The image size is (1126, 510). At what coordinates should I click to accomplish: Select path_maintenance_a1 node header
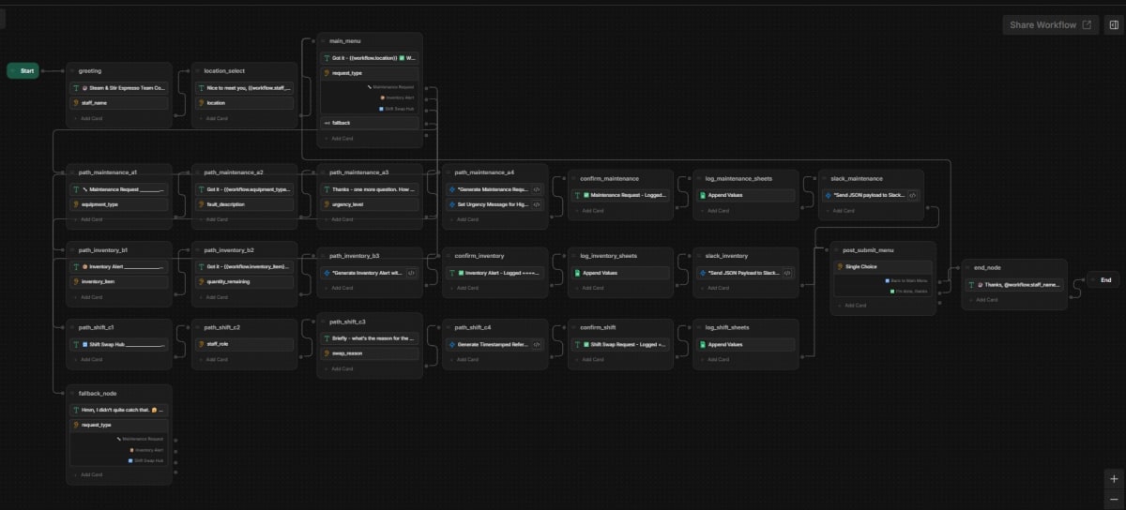(x=108, y=172)
